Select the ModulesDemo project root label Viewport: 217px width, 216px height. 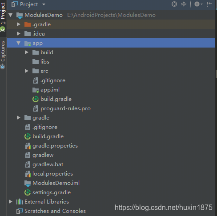pyautogui.click(x=44, y=15)
